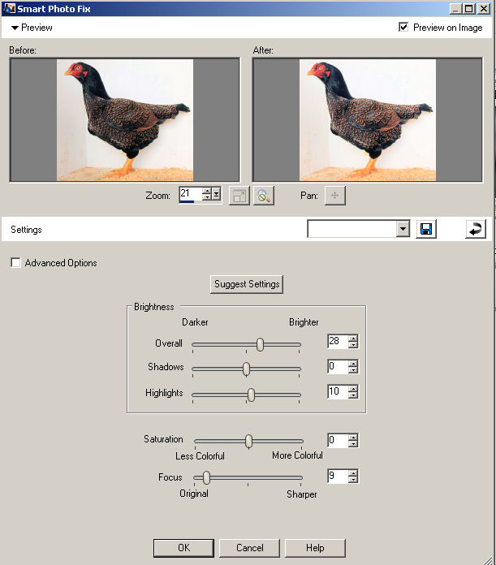Collapse the Preview section triangle
Image resolution: width=496 pixels, height=565 pixels.
[15, 28]
